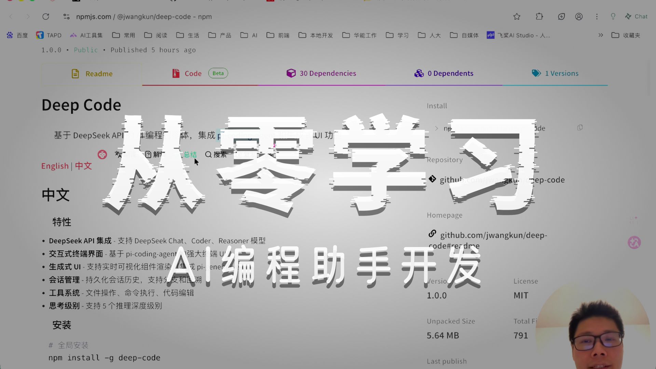Screen dimensions: 656x369
Task: Switch the readme language to English
Action: coord(55,166)
